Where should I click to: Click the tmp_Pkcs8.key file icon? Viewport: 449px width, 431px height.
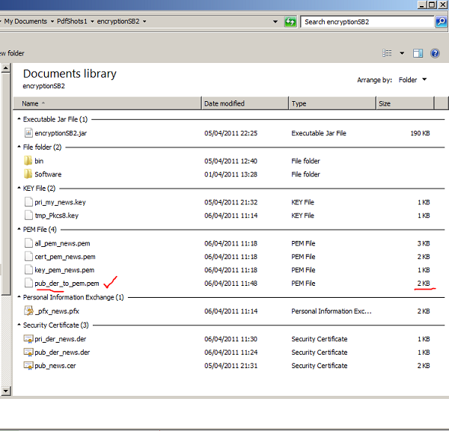click(x=28, y=215)
